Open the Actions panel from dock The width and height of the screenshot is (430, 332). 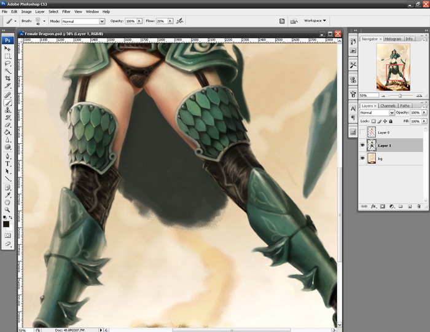click(x=353, y=51)
